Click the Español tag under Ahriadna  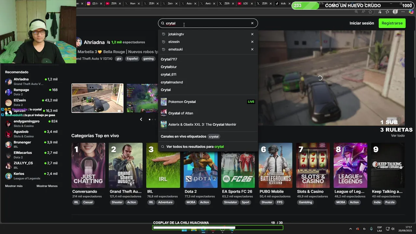click(x=132, y=58)
